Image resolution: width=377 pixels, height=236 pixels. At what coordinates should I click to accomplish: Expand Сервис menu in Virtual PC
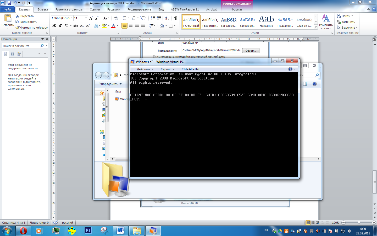(168, 69)
